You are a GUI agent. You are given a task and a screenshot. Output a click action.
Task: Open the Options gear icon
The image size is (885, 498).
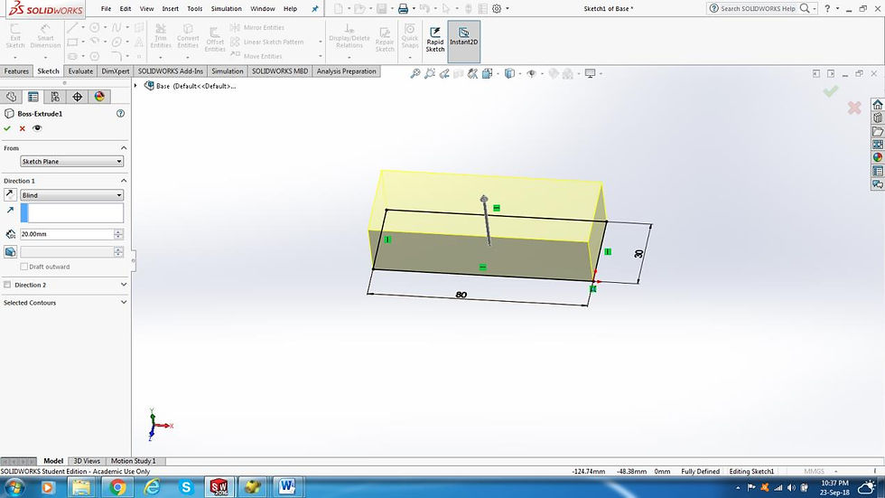[497, 8]
